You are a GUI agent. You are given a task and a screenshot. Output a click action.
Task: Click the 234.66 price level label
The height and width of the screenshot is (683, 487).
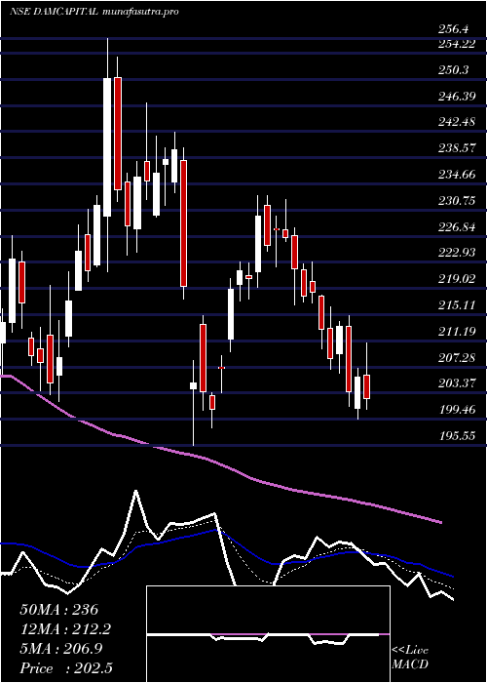457,175
